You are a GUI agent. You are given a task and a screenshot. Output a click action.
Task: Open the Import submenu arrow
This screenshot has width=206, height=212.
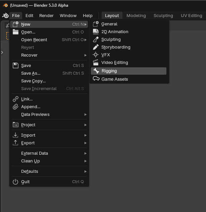click(x=86, y=135)
